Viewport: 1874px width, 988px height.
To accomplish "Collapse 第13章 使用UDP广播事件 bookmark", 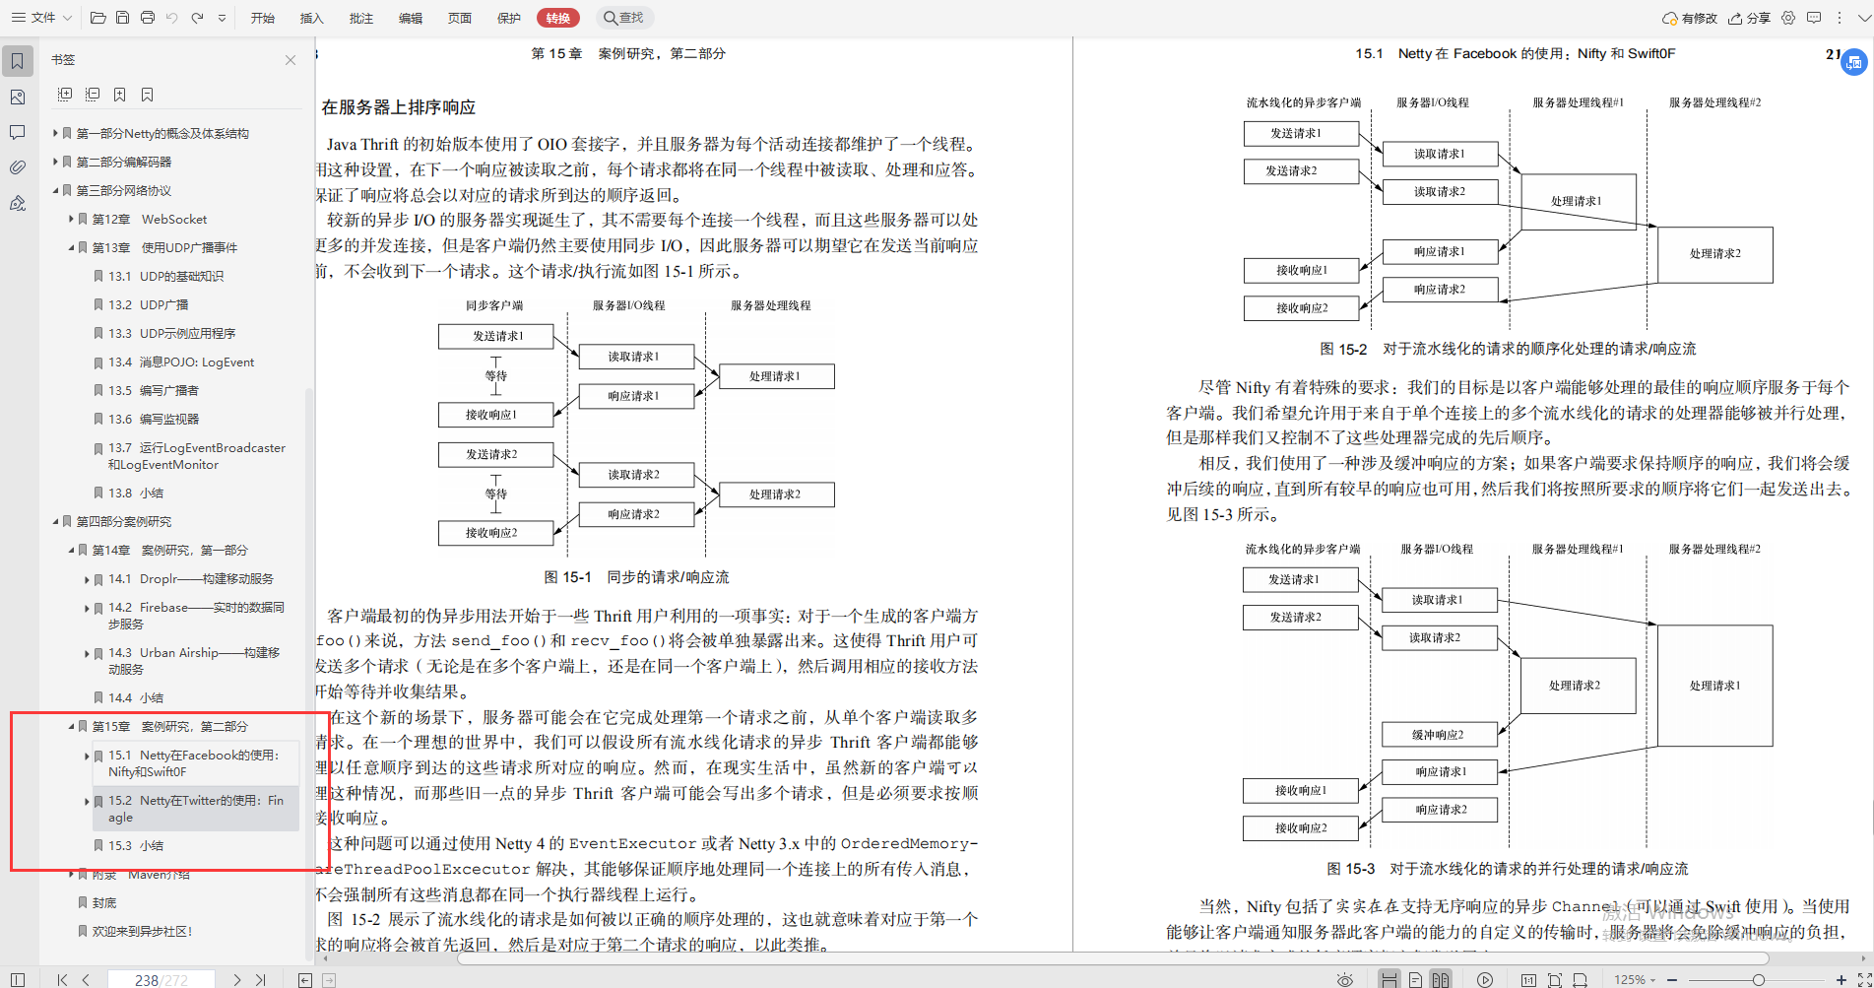I will (71, 247).
